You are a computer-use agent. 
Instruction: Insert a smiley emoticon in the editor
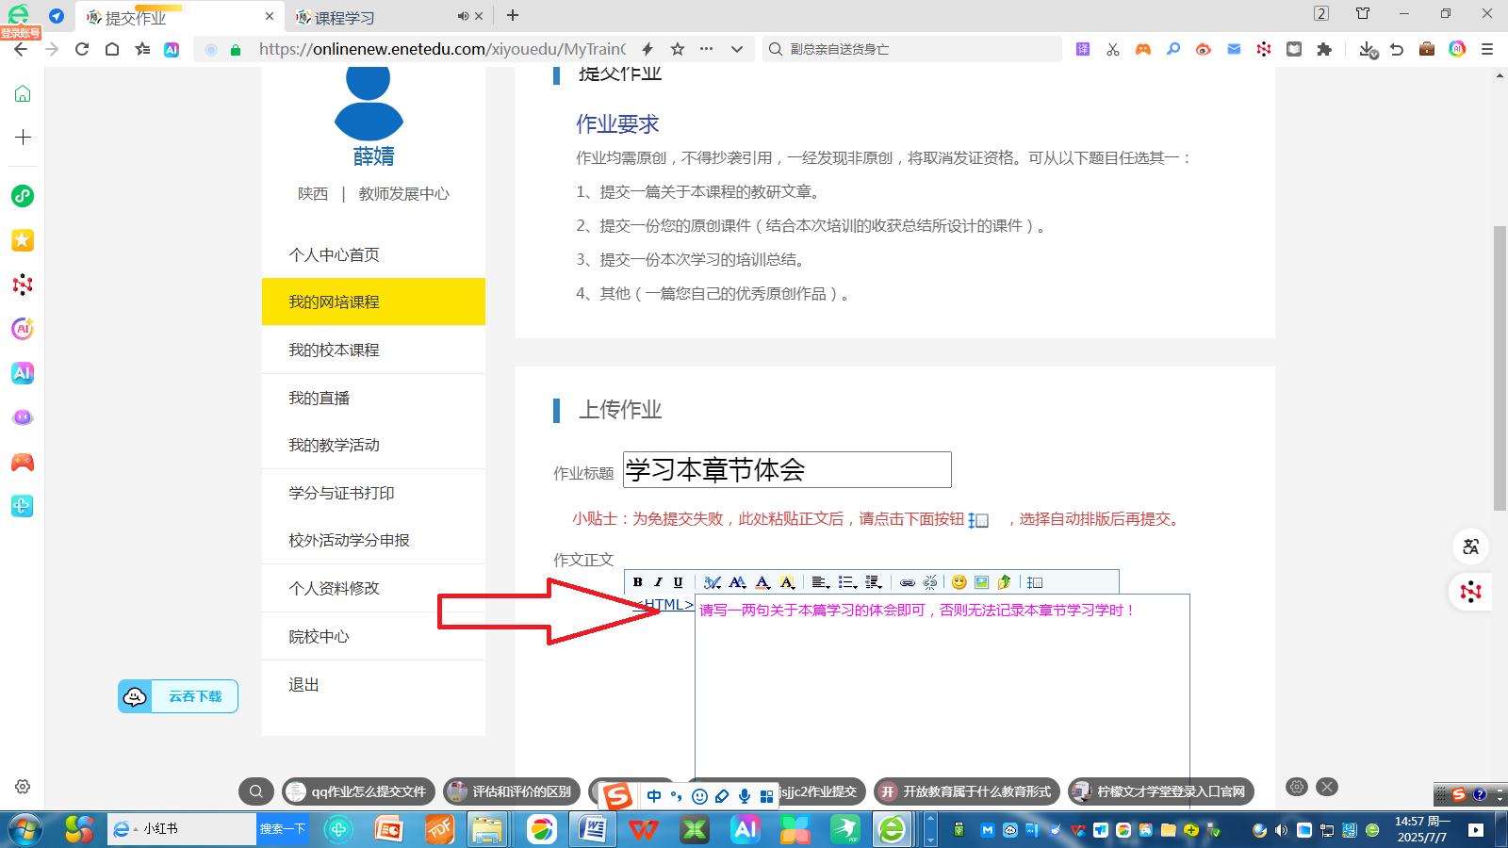click(959, 582)
